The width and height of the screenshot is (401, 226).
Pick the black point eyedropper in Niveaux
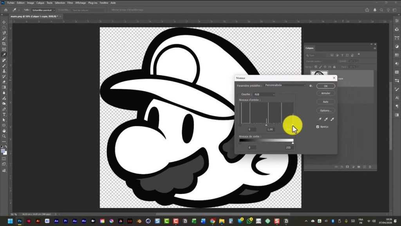point(320,119)
